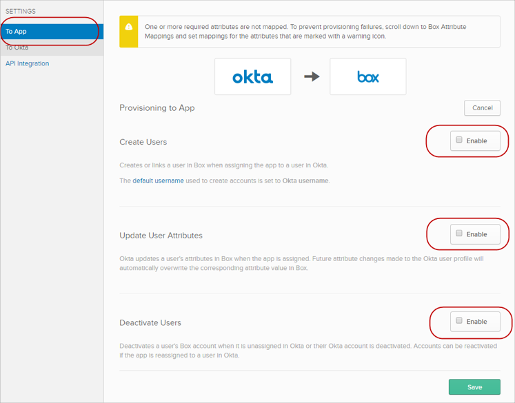Click the Update User Attributes title
This screenshot has height=403, width=515.
tap(161, 235)
